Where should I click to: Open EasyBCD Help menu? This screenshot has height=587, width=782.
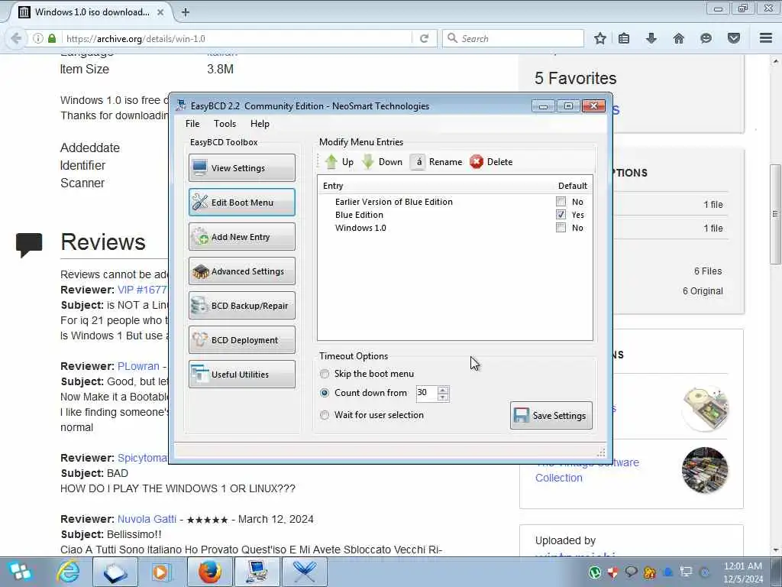[260, 124]
